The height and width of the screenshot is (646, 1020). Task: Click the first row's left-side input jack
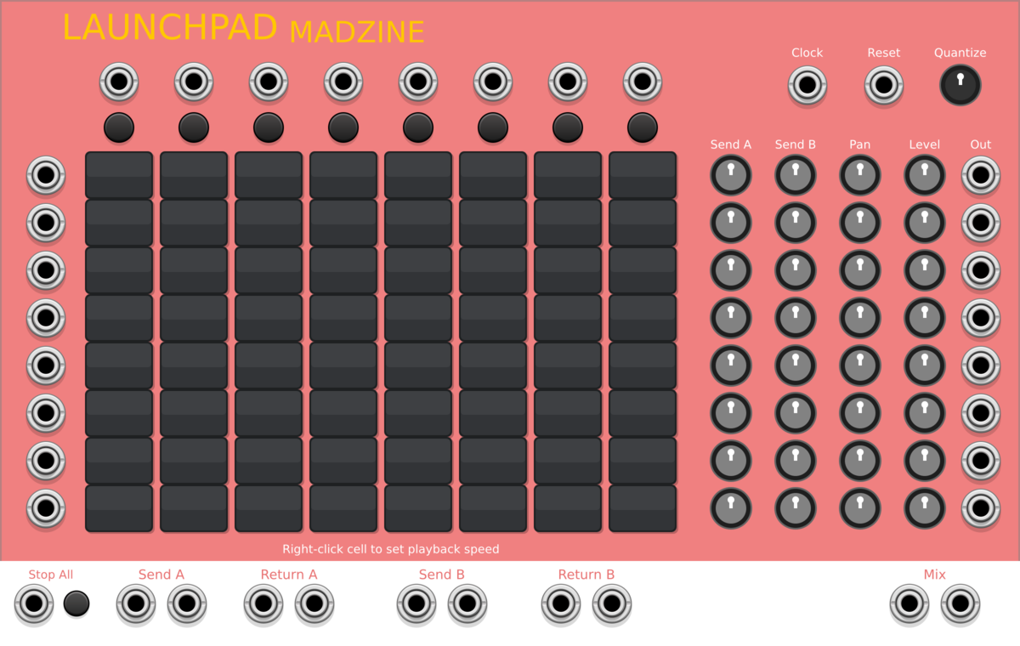click(x=46, y=176)
